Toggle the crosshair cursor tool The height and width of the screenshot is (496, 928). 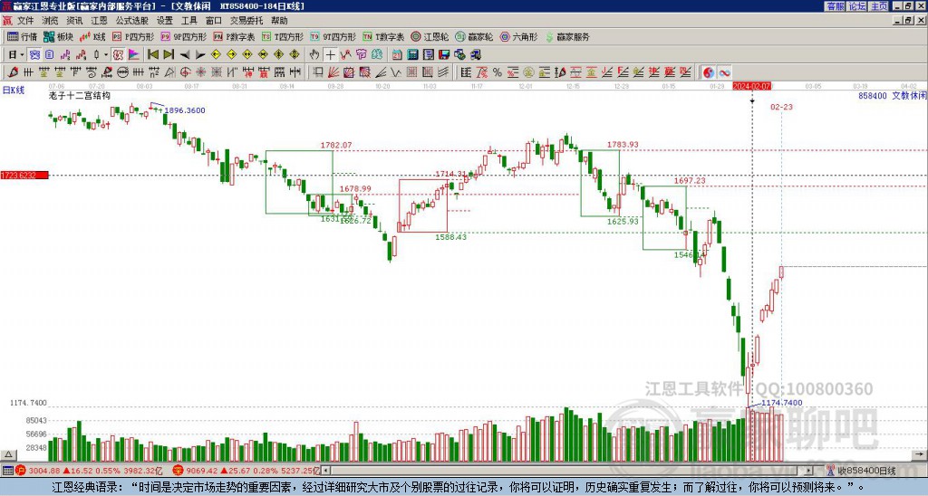[x=330, y=55]
